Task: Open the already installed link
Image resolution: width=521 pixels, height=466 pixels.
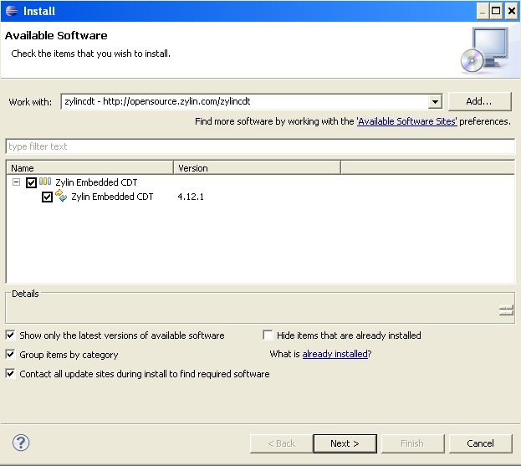Action: coord(335,354)
